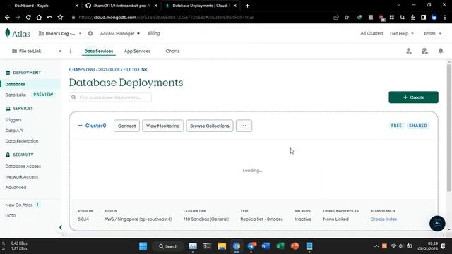The width and height of the screenshot is (452, 254).
Task: Click the green Create button
Action: pos(413,97)
